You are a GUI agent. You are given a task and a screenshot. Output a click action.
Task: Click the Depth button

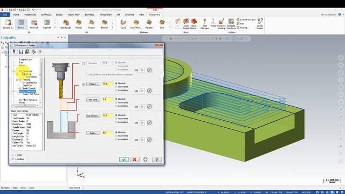[x=93, y=133]
